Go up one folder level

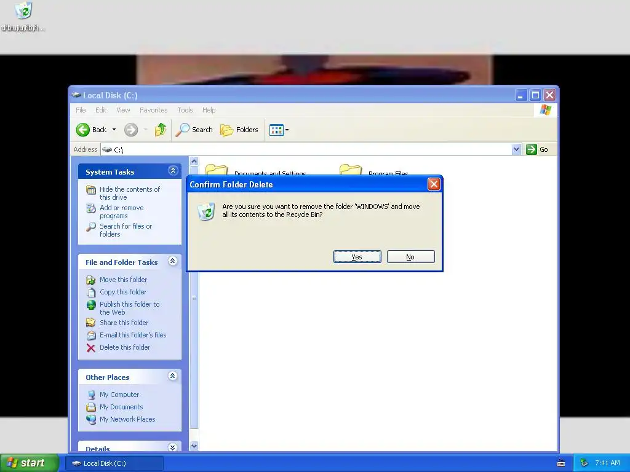pos(161,130)
